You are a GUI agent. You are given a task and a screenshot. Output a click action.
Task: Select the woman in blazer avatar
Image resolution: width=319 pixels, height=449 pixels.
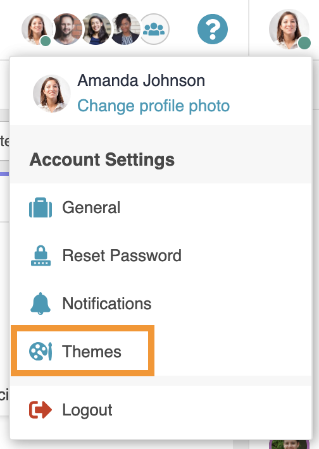point(125,29)
